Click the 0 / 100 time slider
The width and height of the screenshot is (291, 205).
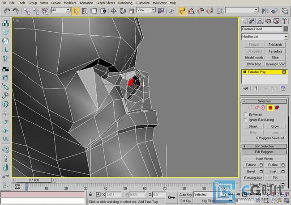[34, 180]
